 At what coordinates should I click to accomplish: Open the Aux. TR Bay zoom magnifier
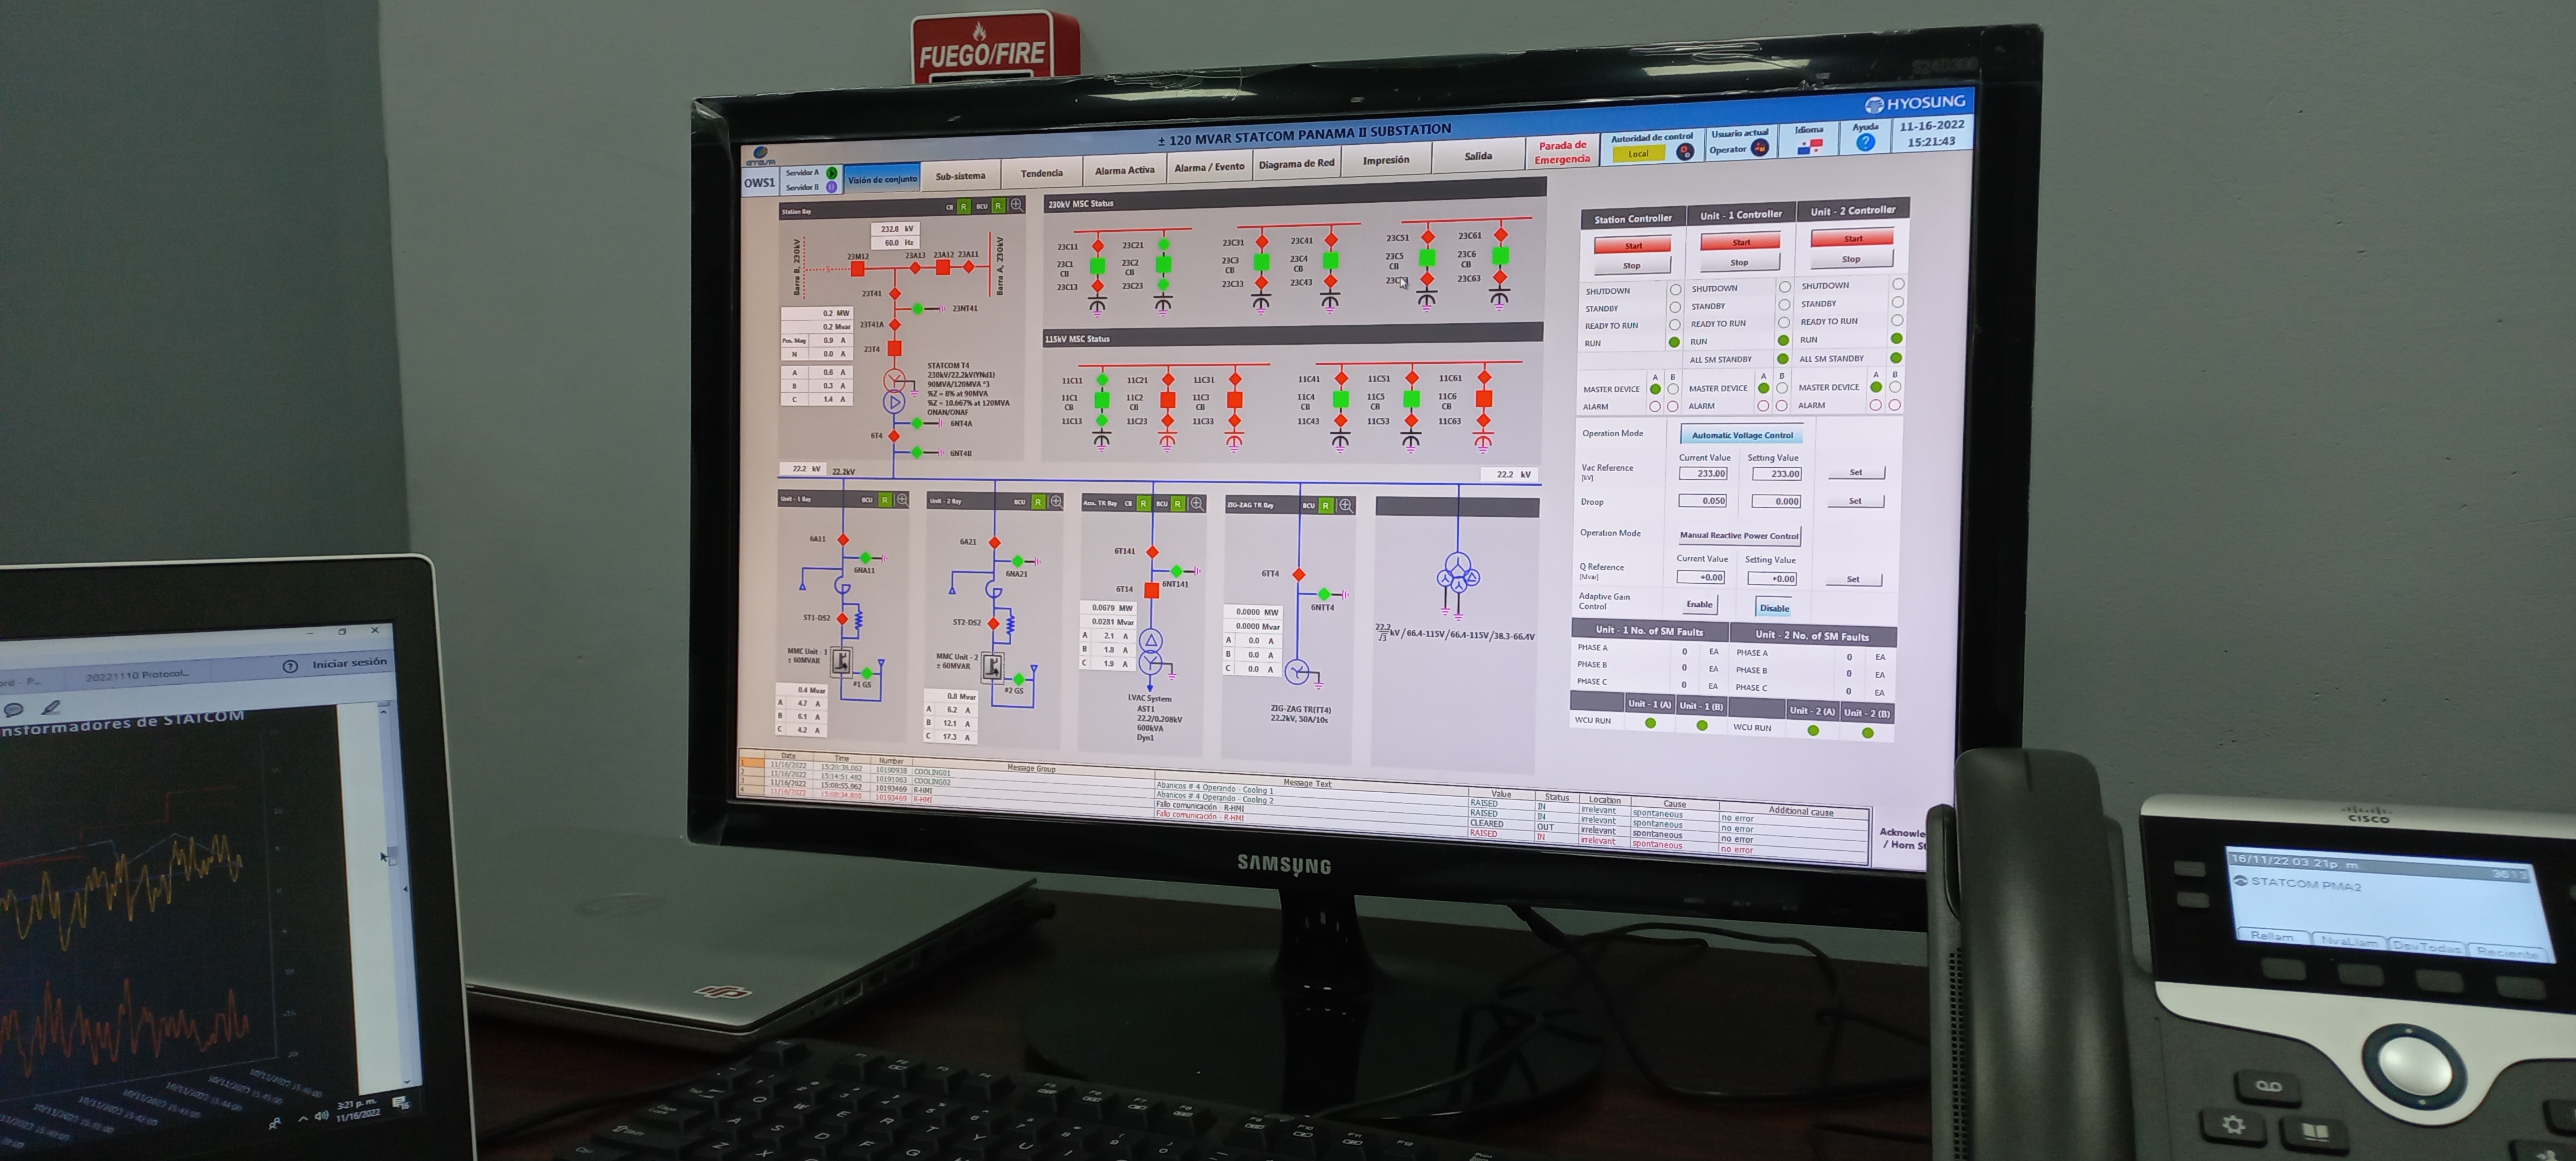[1197, 503]
